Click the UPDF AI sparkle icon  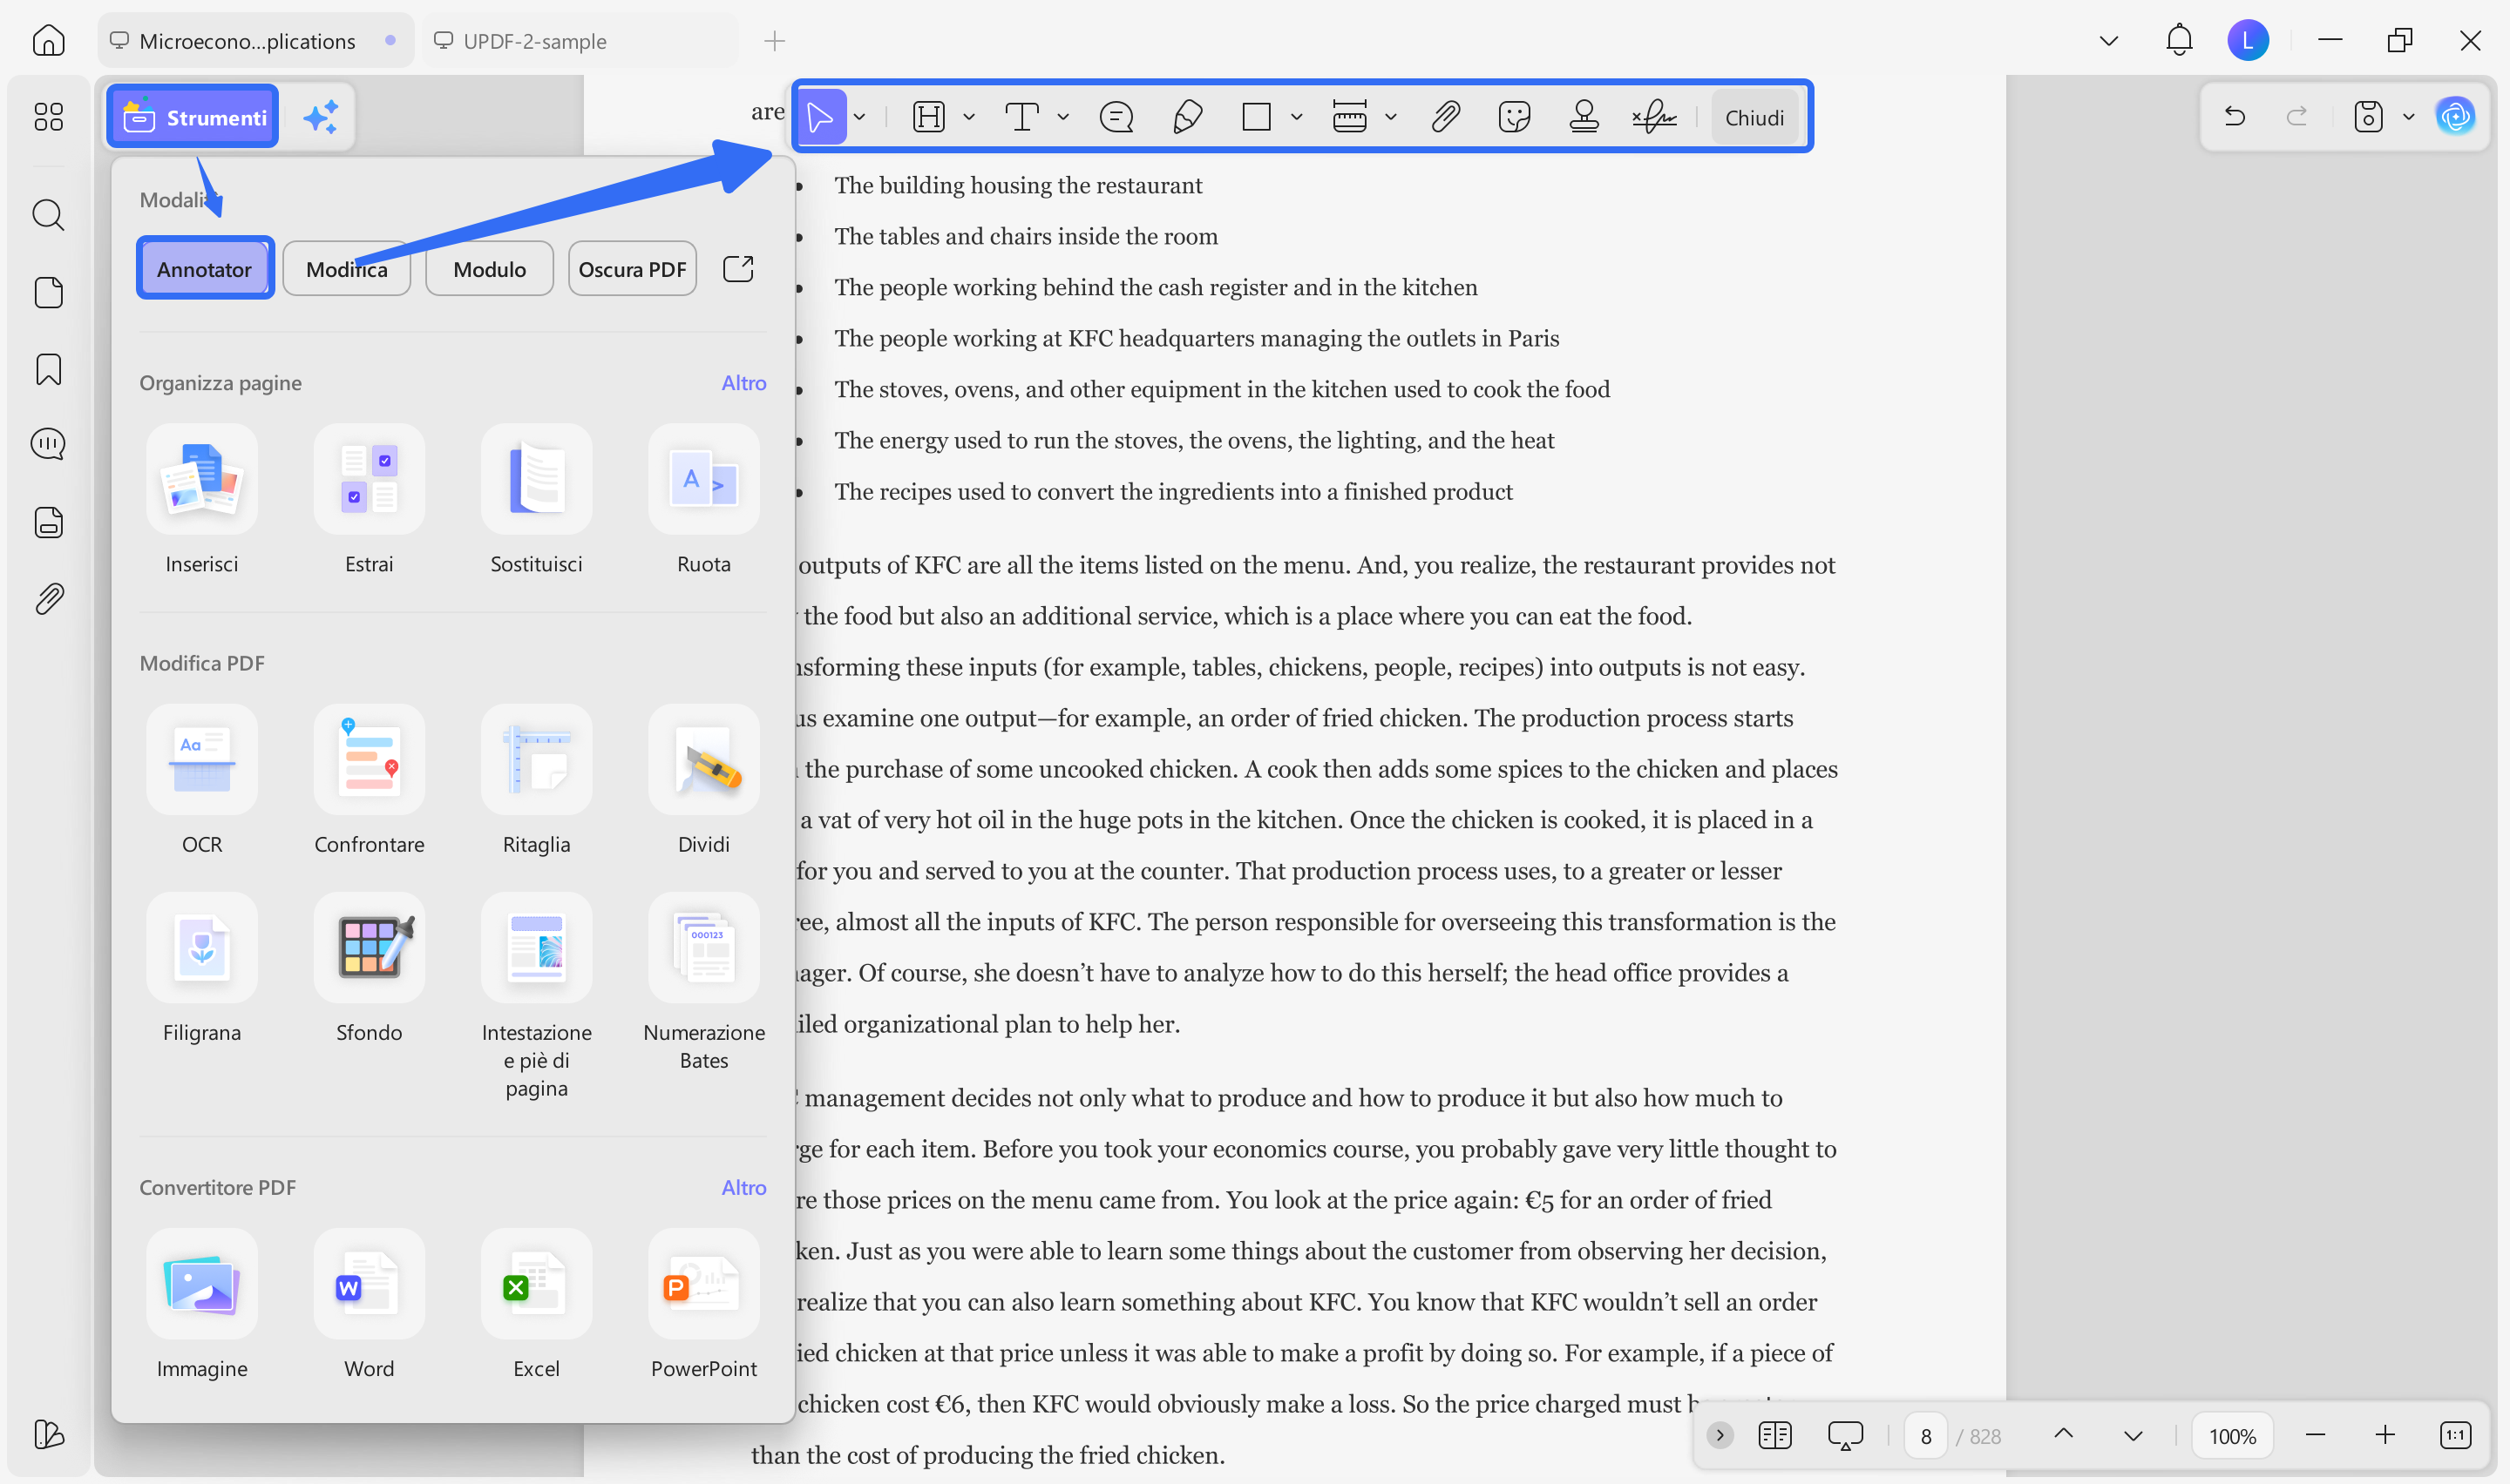pyautogui.click(x=321, y=117)
